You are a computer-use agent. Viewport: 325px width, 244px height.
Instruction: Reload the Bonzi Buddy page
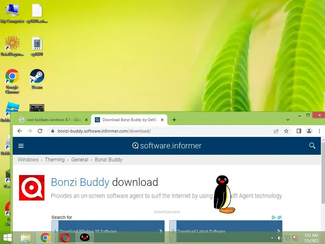click(x=40, y=131)
